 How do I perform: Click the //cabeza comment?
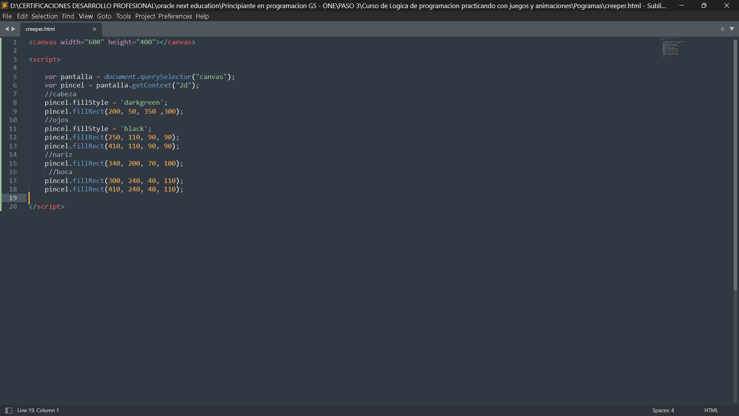pos(60,94)
